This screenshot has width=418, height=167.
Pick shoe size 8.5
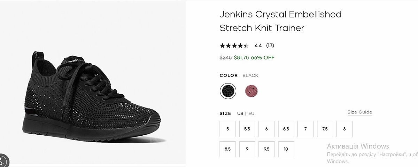pos(227,149)
